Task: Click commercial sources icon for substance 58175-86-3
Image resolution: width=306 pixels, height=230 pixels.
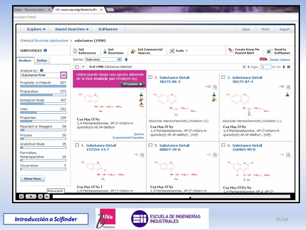Action: coord(214,100)
